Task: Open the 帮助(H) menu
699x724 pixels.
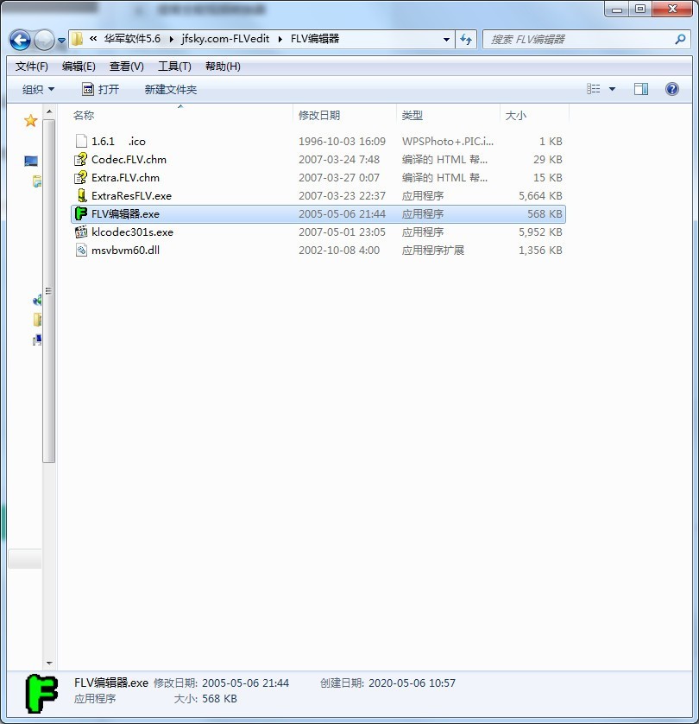Action: click(x=223, y=67)
